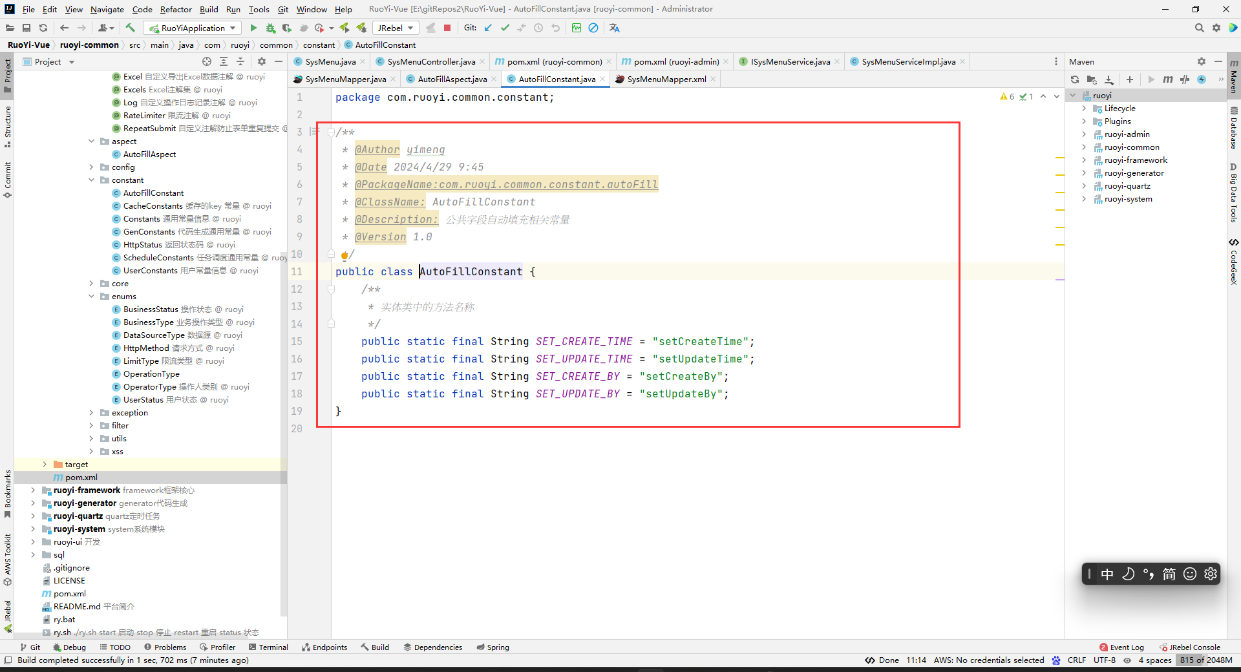
Task: Toggle skip tests mode in Maven toolbar
Action: 1202,79
